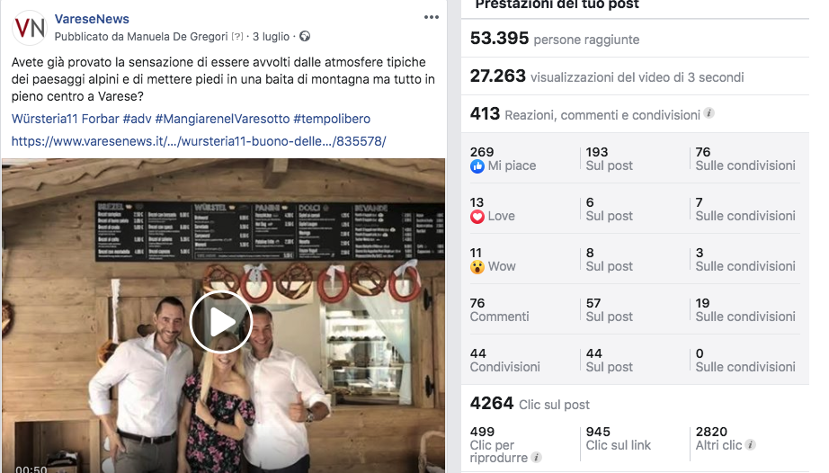The image size is (829, 473).
Task: Click the blue Mi piace thumbs-up icon
Action: tap(477, 166)
